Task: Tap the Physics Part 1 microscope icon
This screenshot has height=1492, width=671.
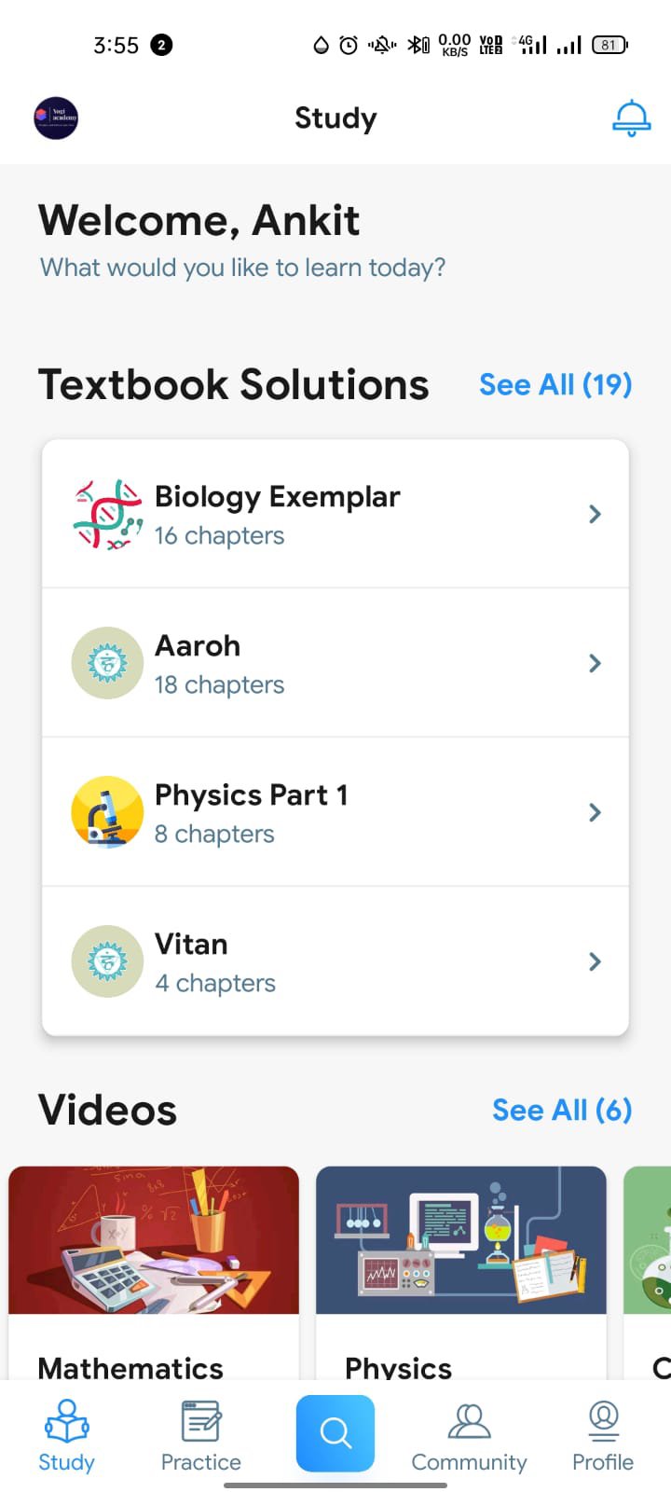Action: [107, 812]
